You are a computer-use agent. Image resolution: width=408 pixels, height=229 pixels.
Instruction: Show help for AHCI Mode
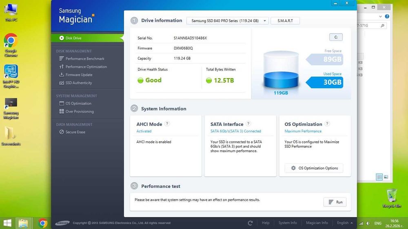167,124
